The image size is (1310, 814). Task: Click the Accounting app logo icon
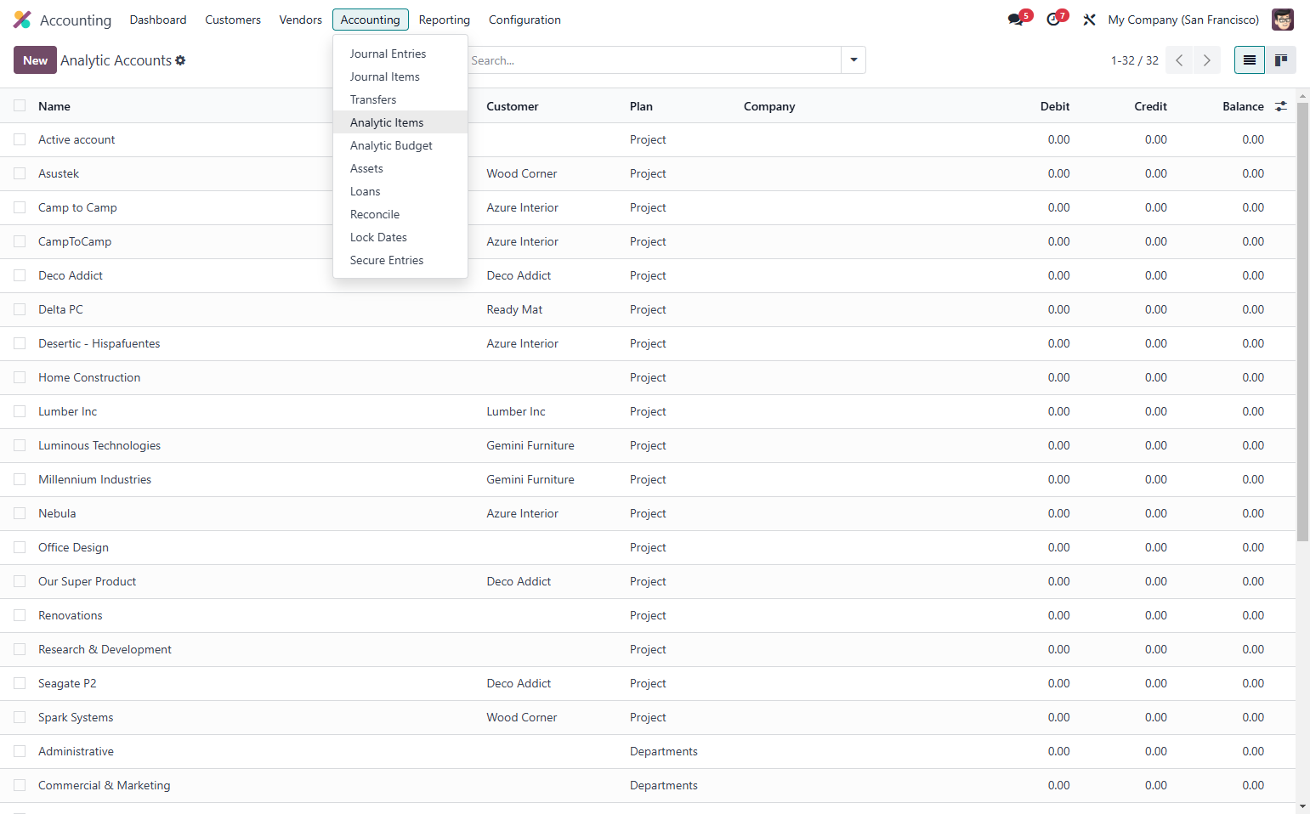tap(22, 20)
